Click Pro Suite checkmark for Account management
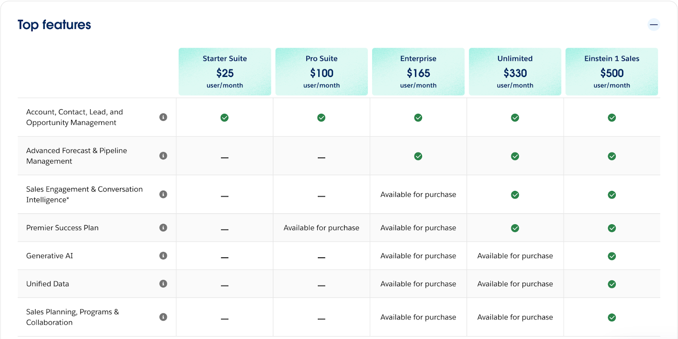 [322, 118]
